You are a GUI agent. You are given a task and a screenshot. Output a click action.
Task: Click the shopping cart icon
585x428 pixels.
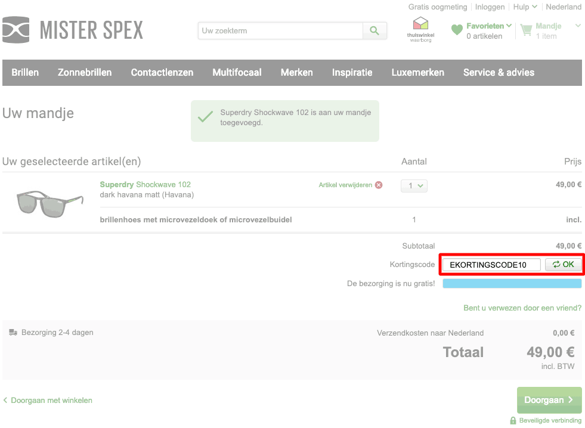pos(526,30)
